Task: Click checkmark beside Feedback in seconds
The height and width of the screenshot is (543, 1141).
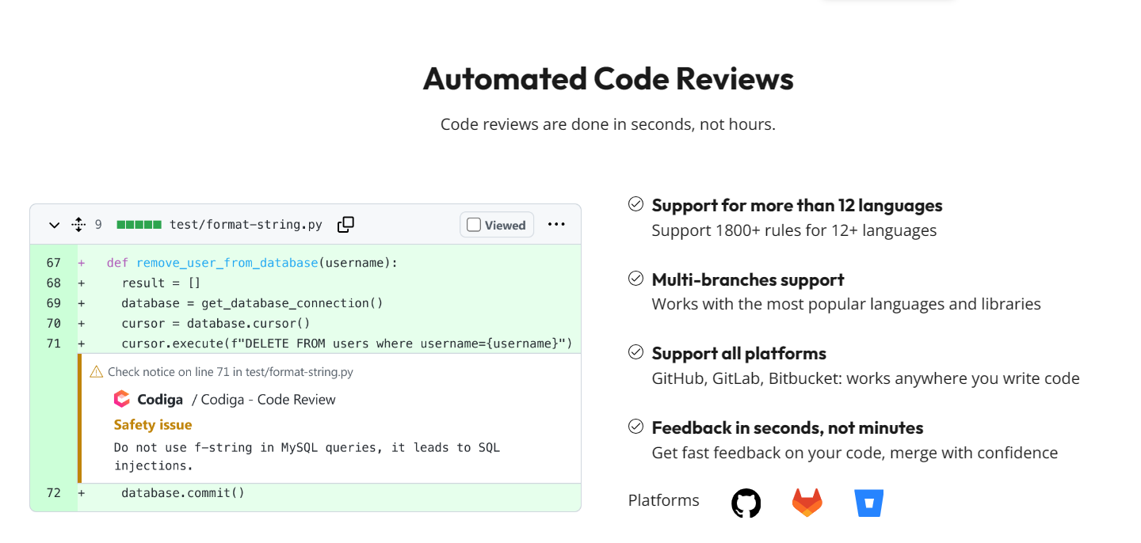Action: pyautogui.click(x=635, y=427)
